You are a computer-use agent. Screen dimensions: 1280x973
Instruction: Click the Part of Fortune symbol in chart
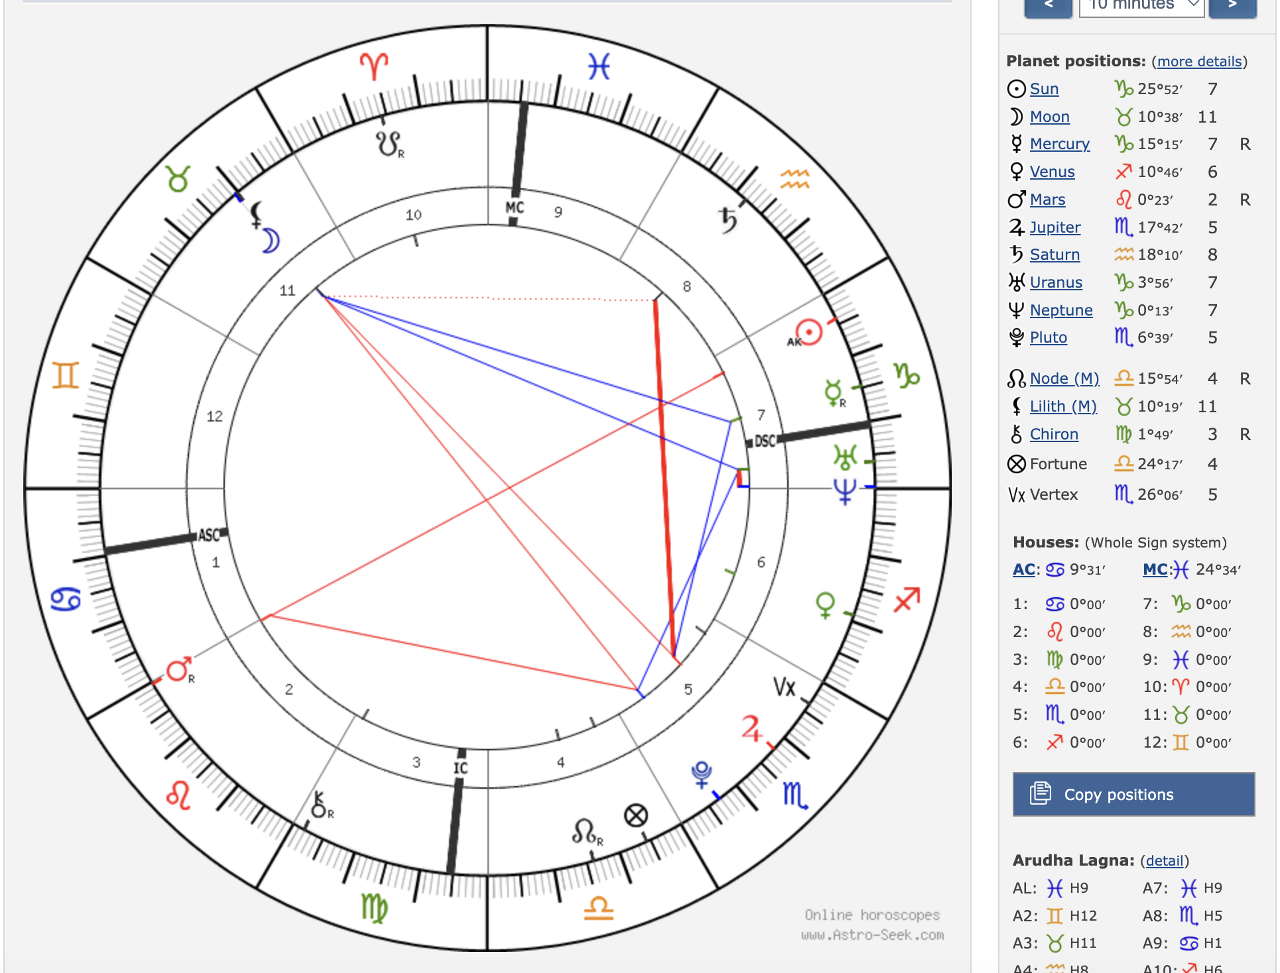(x=635, y=815)
